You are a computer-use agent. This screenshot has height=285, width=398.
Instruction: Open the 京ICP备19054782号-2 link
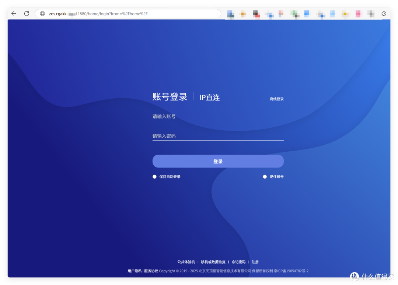[291, 271]
